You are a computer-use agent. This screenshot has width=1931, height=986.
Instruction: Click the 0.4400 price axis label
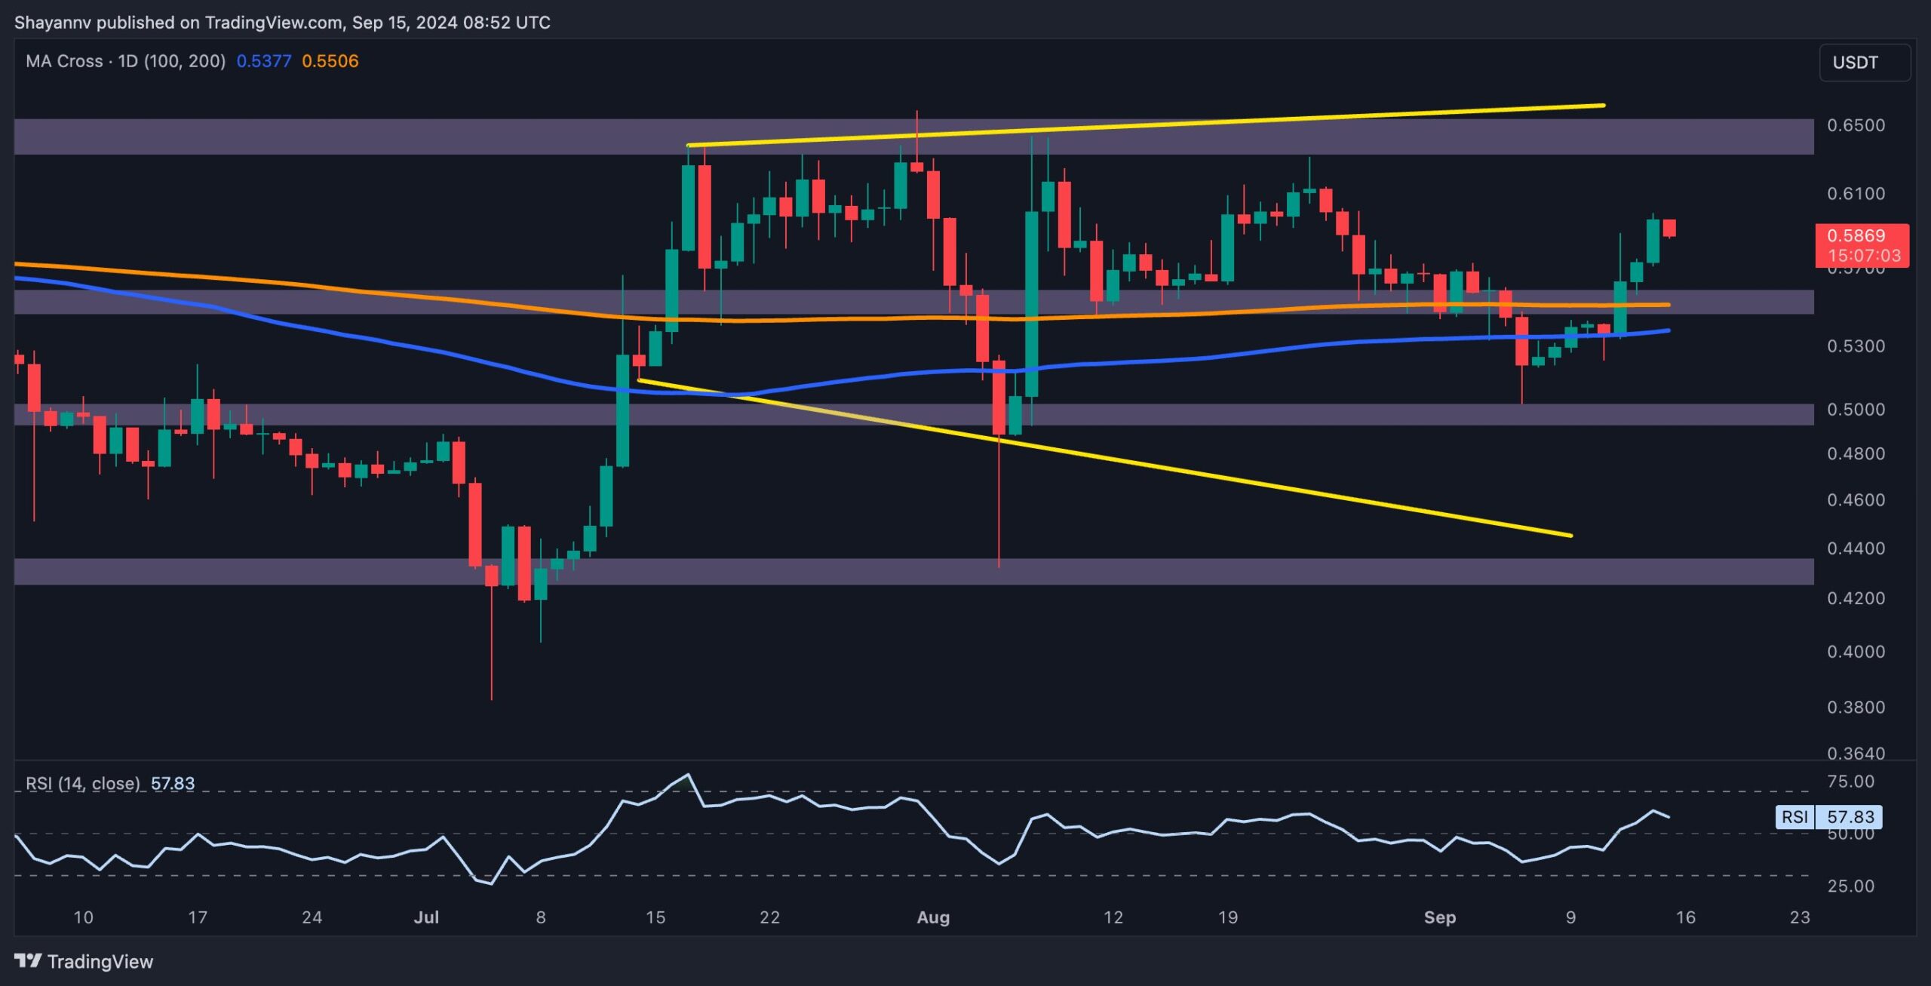click(1856, 548)
